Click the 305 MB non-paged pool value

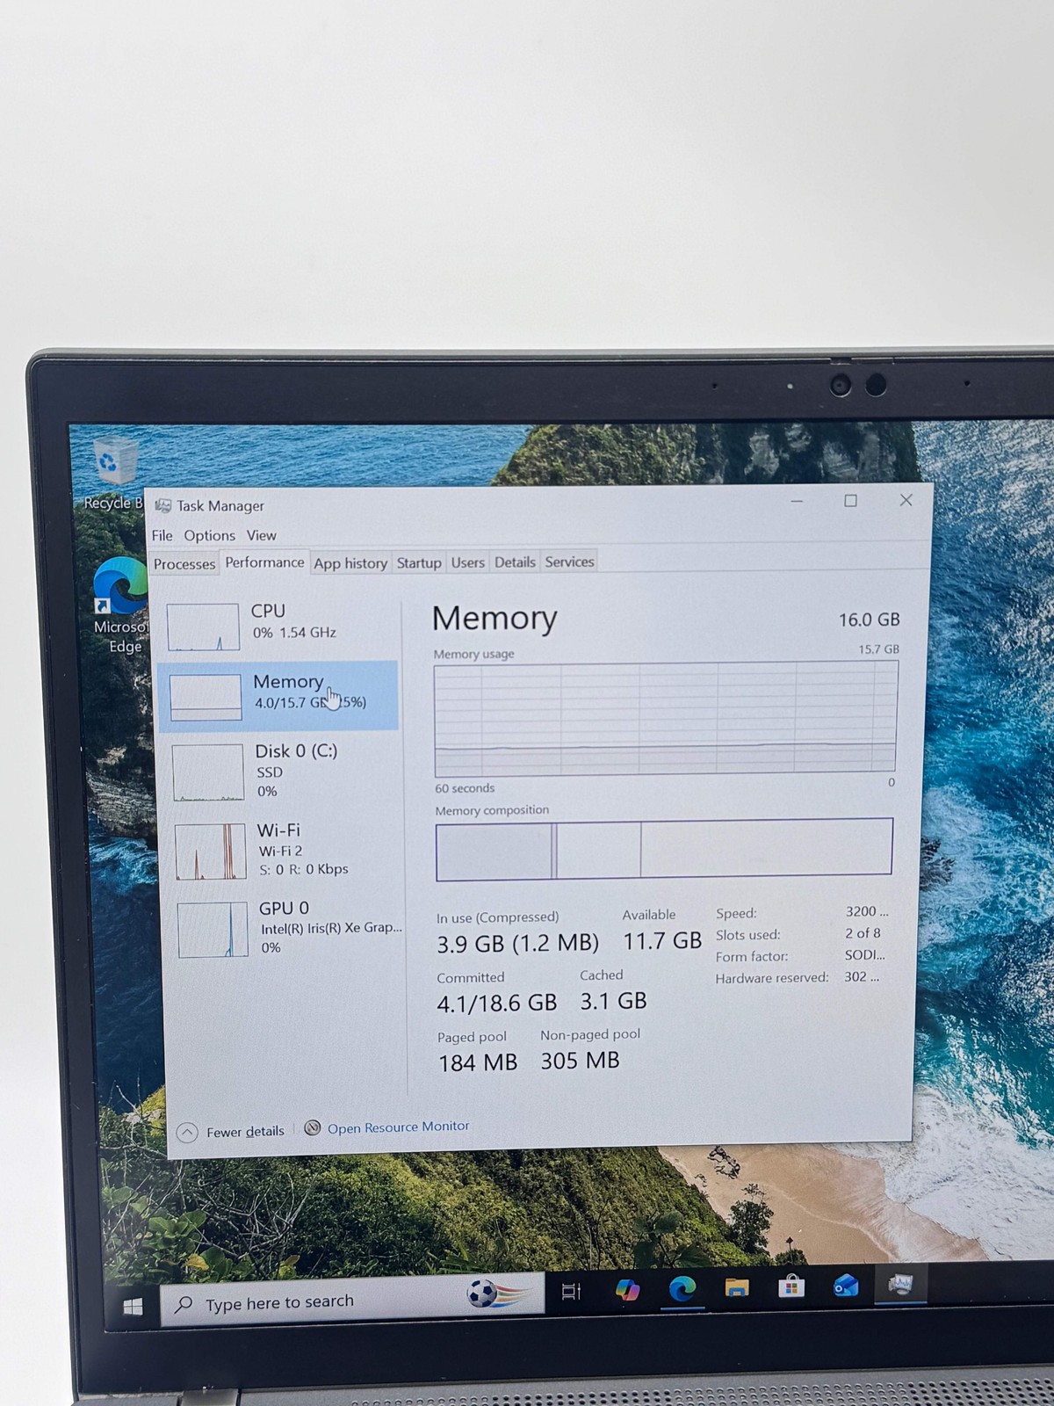pyautogui.click(x=580, y=1061)
